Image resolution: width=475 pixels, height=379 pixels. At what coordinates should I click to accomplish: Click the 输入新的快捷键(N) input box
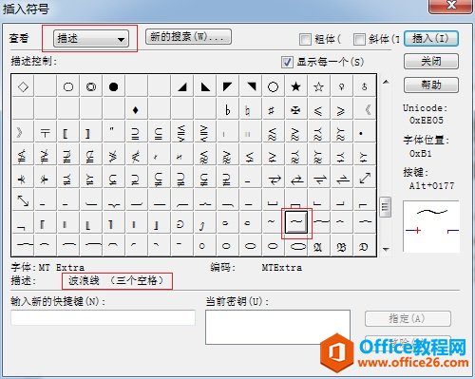tap(103, 317)
